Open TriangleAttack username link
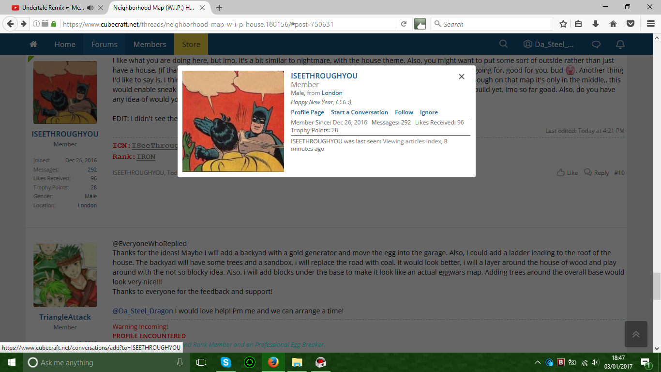 [x=65, y=317]
